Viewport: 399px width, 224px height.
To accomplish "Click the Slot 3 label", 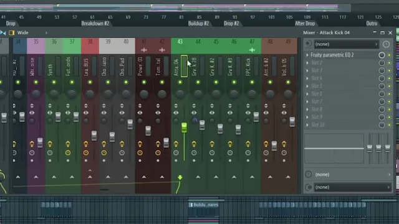I will tap(317, 70).
